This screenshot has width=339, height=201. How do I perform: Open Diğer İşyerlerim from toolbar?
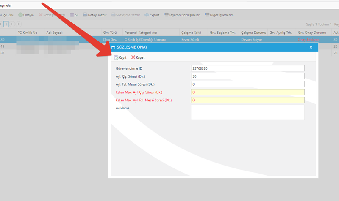(x=219, y=15)
